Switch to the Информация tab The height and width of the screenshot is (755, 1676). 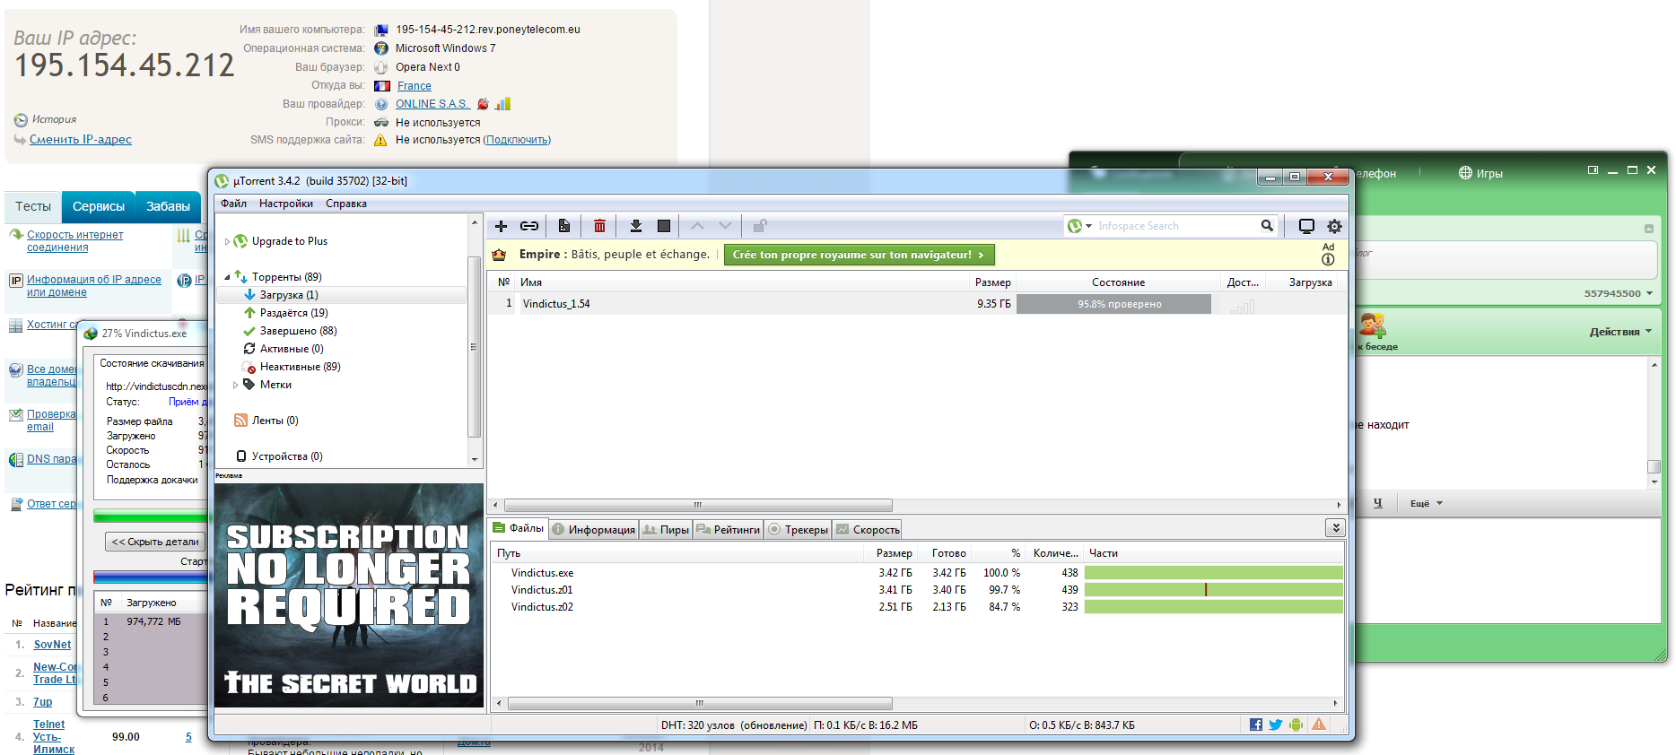point(594,530)
